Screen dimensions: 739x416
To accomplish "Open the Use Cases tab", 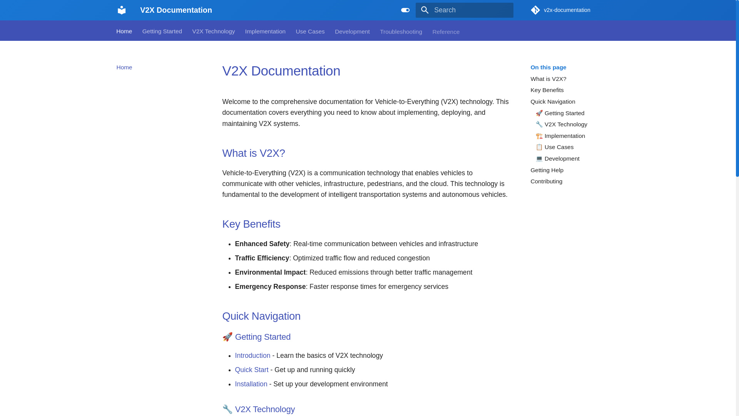I will 310,31.
